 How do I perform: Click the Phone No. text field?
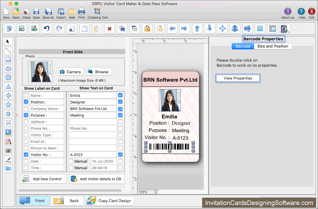(93, 128)
